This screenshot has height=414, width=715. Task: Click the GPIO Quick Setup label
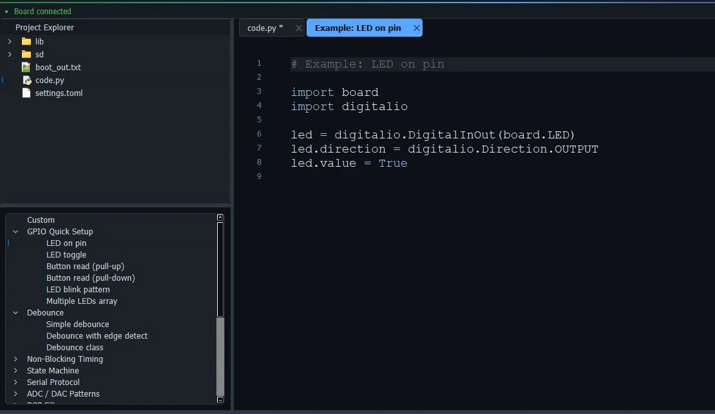coord(60,232)
